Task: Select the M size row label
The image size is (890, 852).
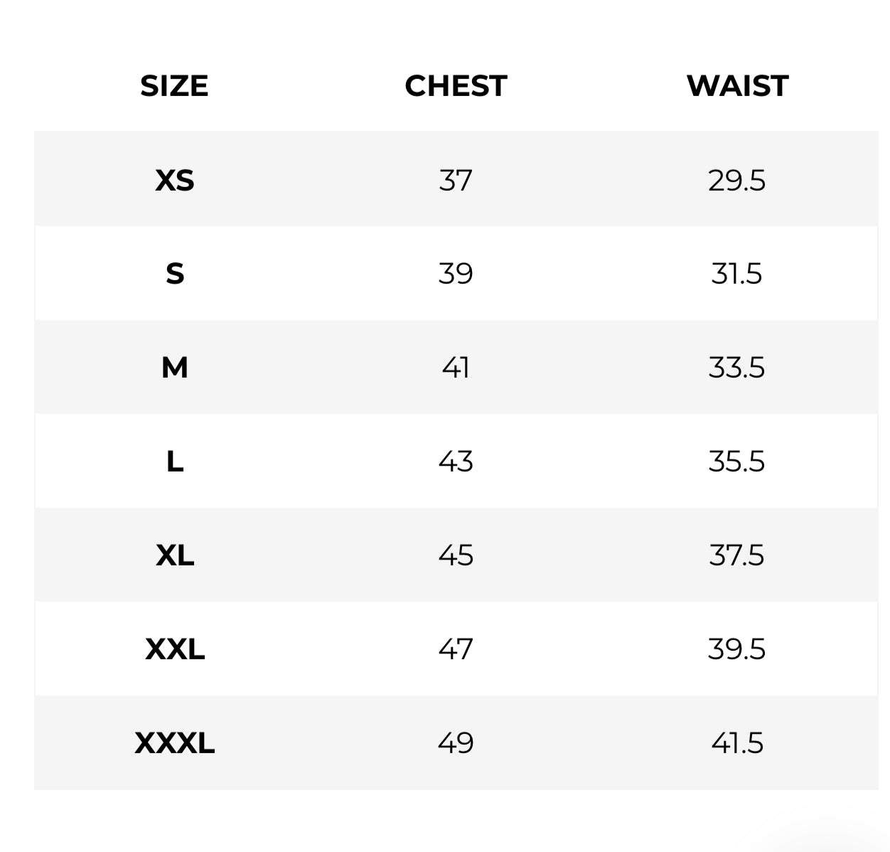Action: tap(174, 368)
